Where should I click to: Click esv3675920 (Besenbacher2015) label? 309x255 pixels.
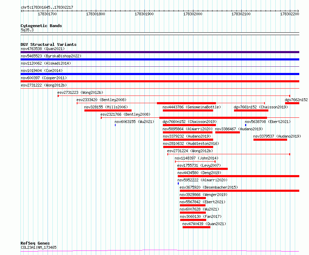tap(209, 187)
